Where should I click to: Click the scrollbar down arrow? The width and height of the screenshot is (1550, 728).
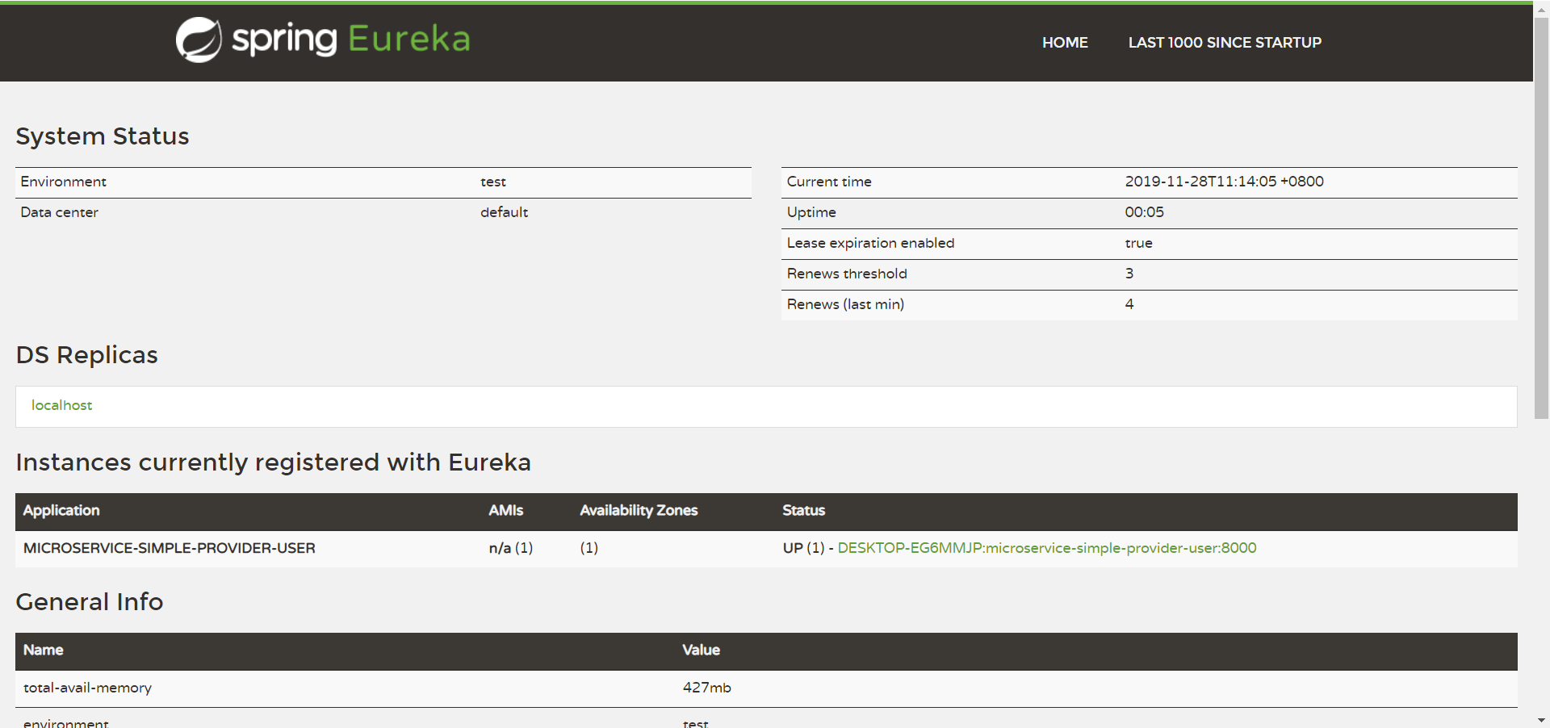tap(1541, 720)
